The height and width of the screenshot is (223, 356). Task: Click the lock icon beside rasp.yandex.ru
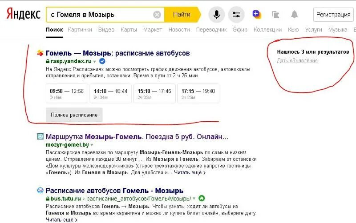pos(48,61)
